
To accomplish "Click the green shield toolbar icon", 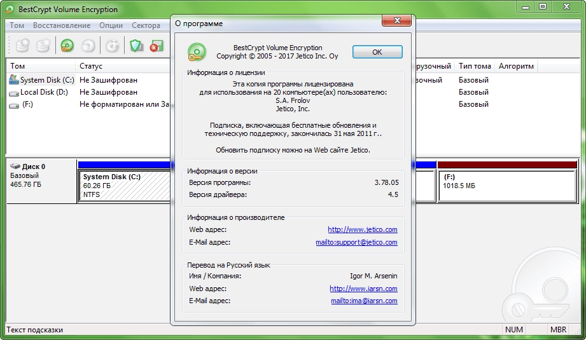I will click(136, 46).
